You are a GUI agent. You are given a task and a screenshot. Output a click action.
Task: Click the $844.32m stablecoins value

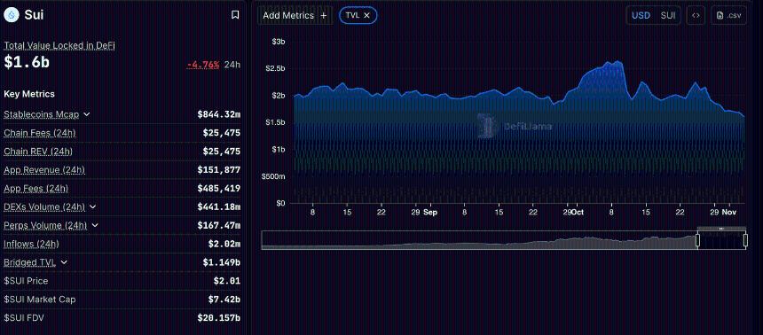point(218,114)
